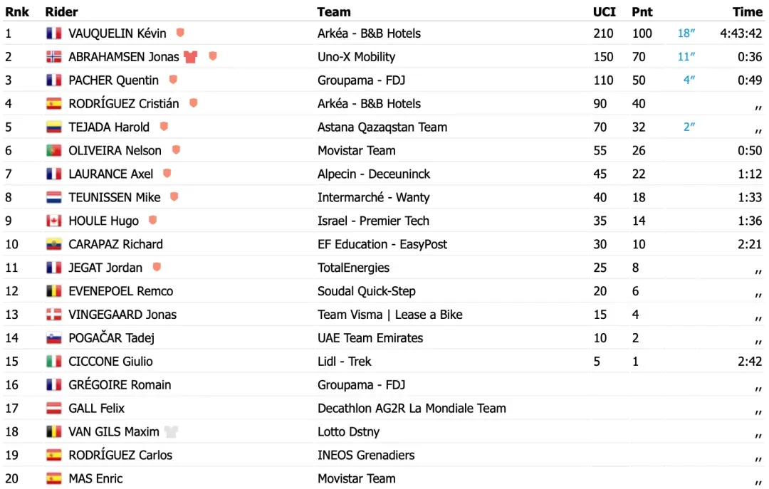
Task: Sort results by the Rider column header
Action: tap(61, 11)
